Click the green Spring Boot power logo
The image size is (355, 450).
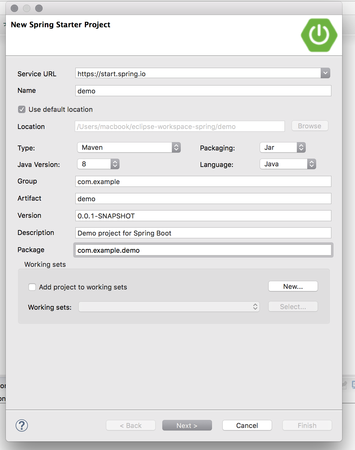tap(319, 35)
